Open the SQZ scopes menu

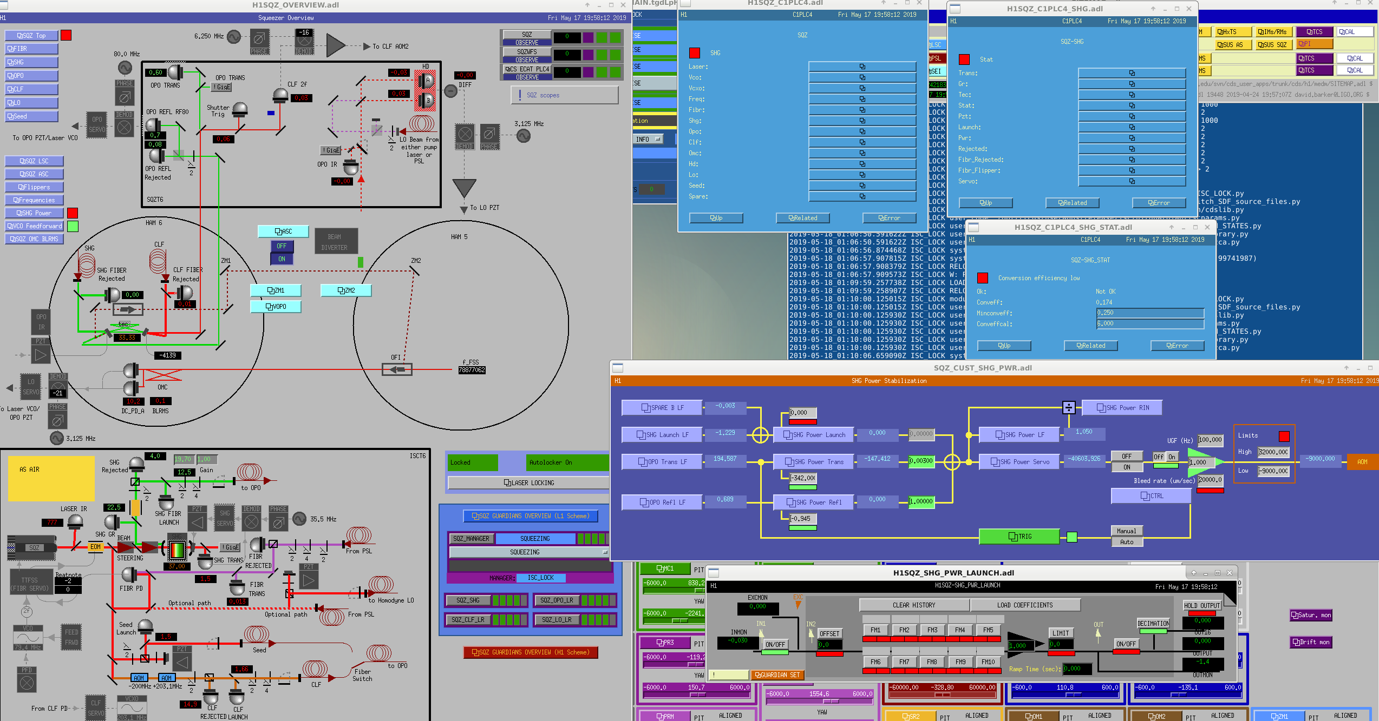[565, 95]
